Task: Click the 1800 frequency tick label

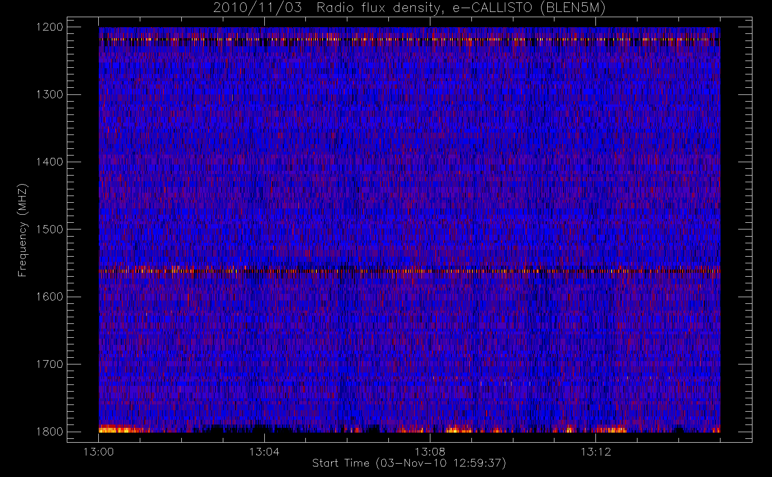Action: tap(50, 432)
